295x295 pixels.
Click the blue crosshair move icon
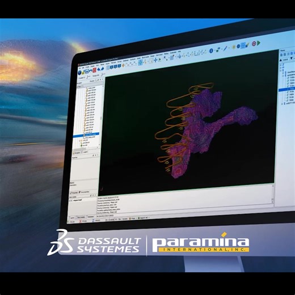[155, 60]
